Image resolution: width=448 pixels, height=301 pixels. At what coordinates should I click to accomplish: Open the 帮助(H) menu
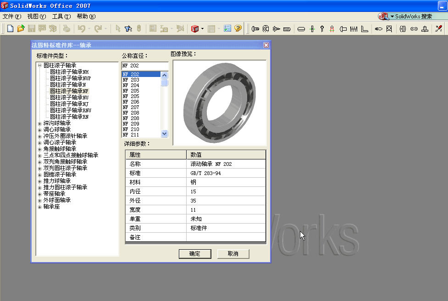coord(86,16)
